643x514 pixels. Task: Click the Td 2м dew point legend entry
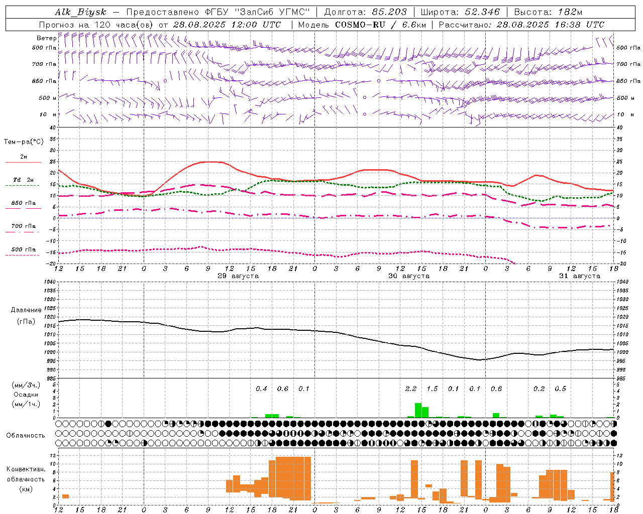[23, 181]
